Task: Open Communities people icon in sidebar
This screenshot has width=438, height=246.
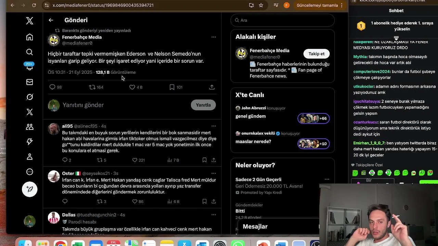Action: [x=30, y=127]
